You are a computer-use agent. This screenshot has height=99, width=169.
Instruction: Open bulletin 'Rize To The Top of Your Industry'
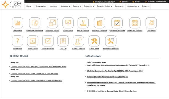(35, 74)
